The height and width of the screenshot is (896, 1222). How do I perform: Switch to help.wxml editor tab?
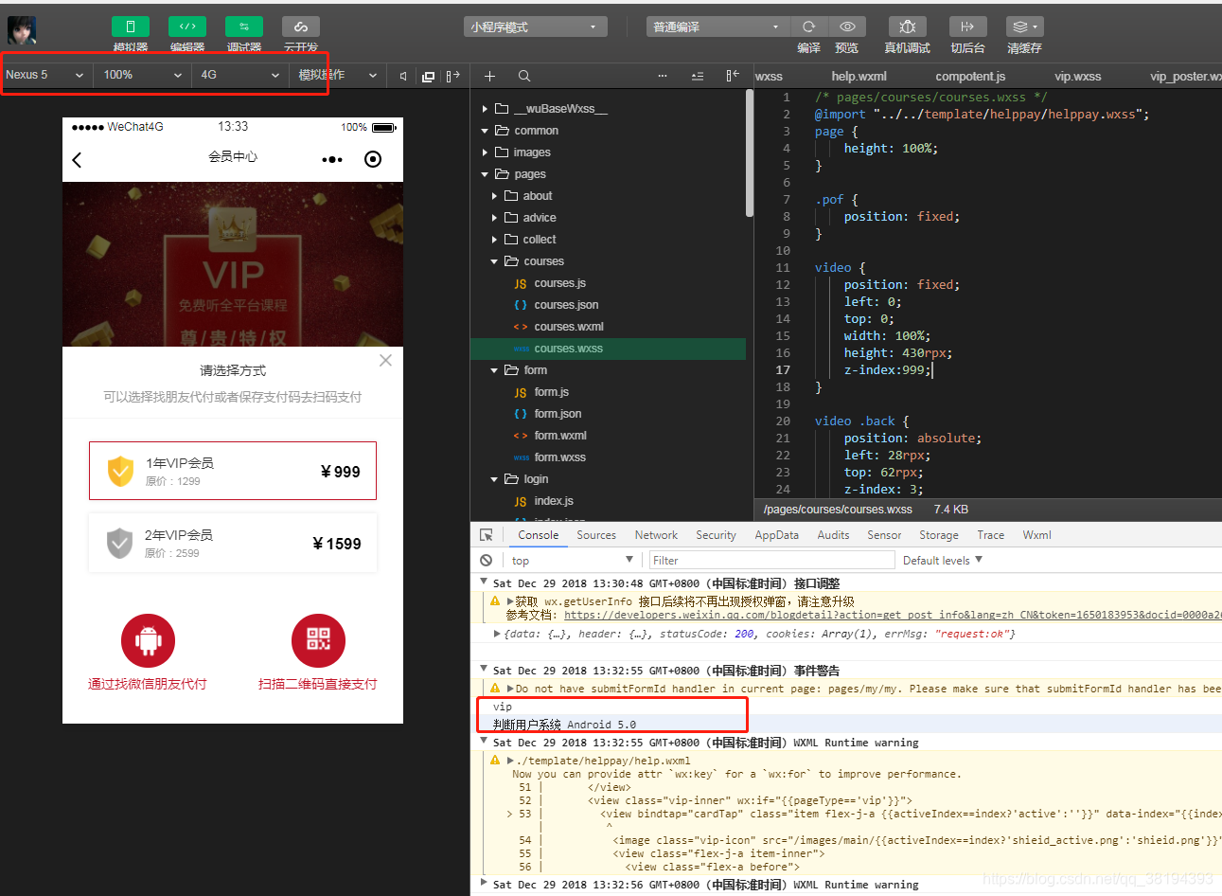click(859, 77)
